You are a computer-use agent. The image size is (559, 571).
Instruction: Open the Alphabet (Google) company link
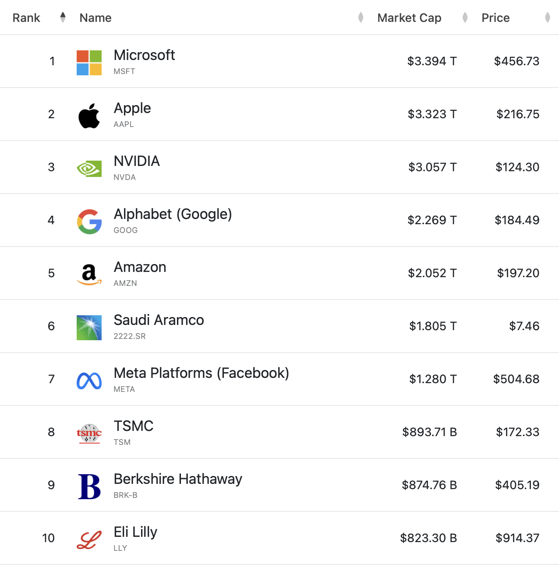pyautogui.click(x=173, y=214)
